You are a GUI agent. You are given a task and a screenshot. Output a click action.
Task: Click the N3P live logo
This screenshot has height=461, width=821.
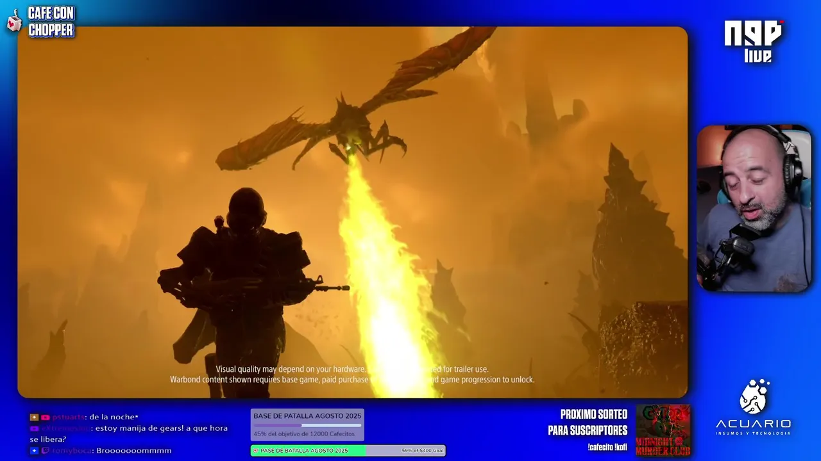point(754,40)
